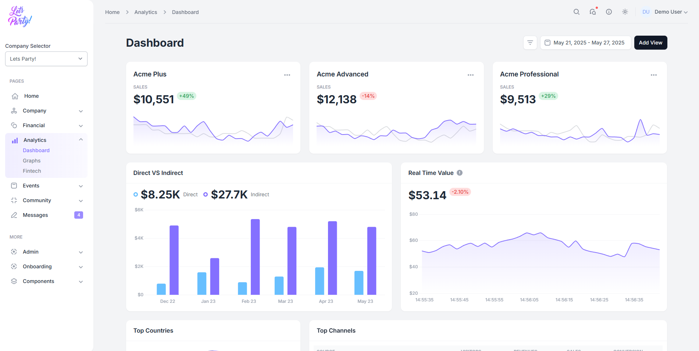Select Fintech under Analytics
Image resolution: width=699 pixels, height=351 pixels.
tap(32, 171)
